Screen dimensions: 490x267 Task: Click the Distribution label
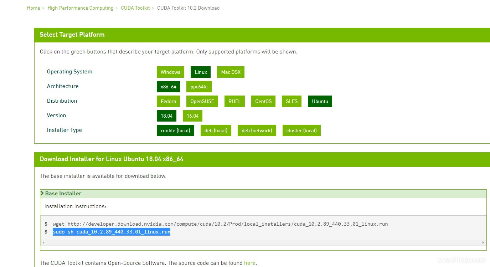(x=62, y=101)
